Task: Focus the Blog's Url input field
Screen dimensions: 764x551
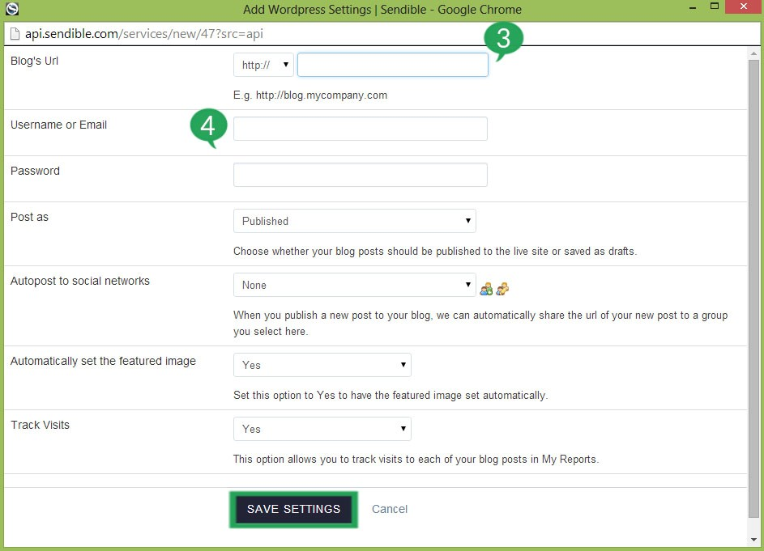Action: pyautogui.click(x=393, y=65)
